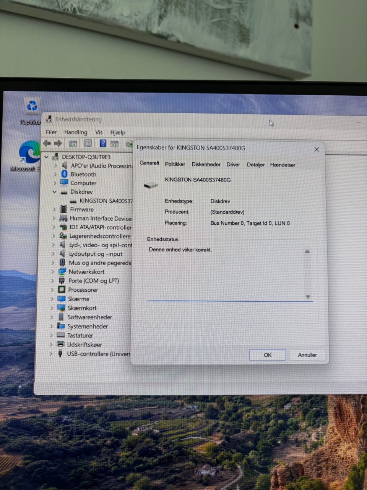Switch to the Driver tab
The width and height of the screenshot is (367, 490).
(x=233, y=165)
